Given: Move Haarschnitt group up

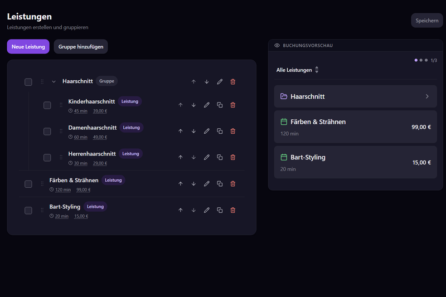Looking at the screenshot, I should click(x=193, y=82).
